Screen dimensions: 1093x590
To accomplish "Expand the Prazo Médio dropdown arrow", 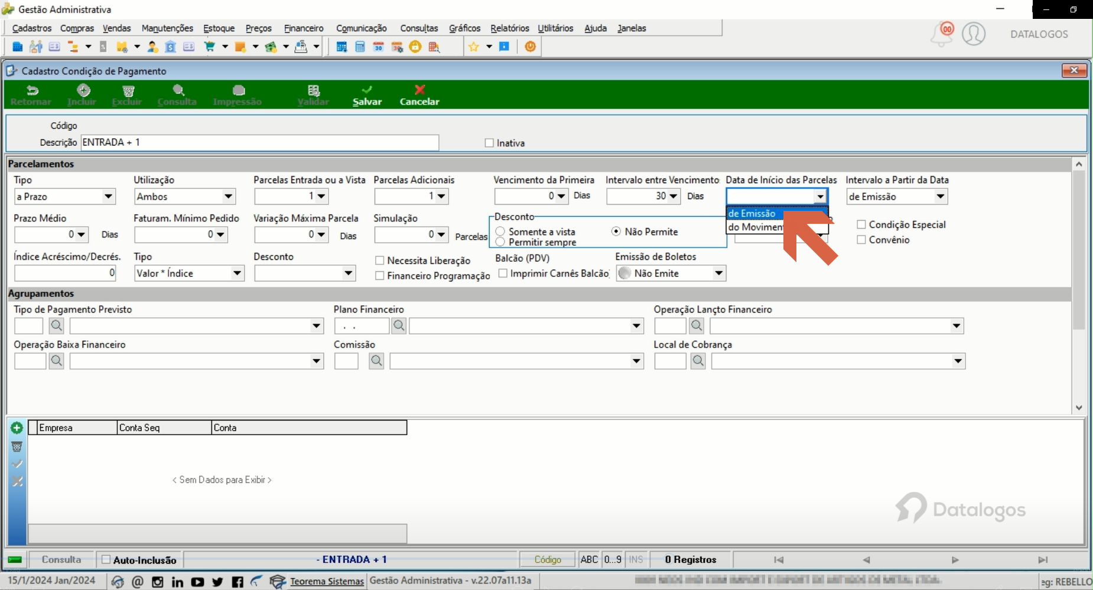I will point(82,234).
